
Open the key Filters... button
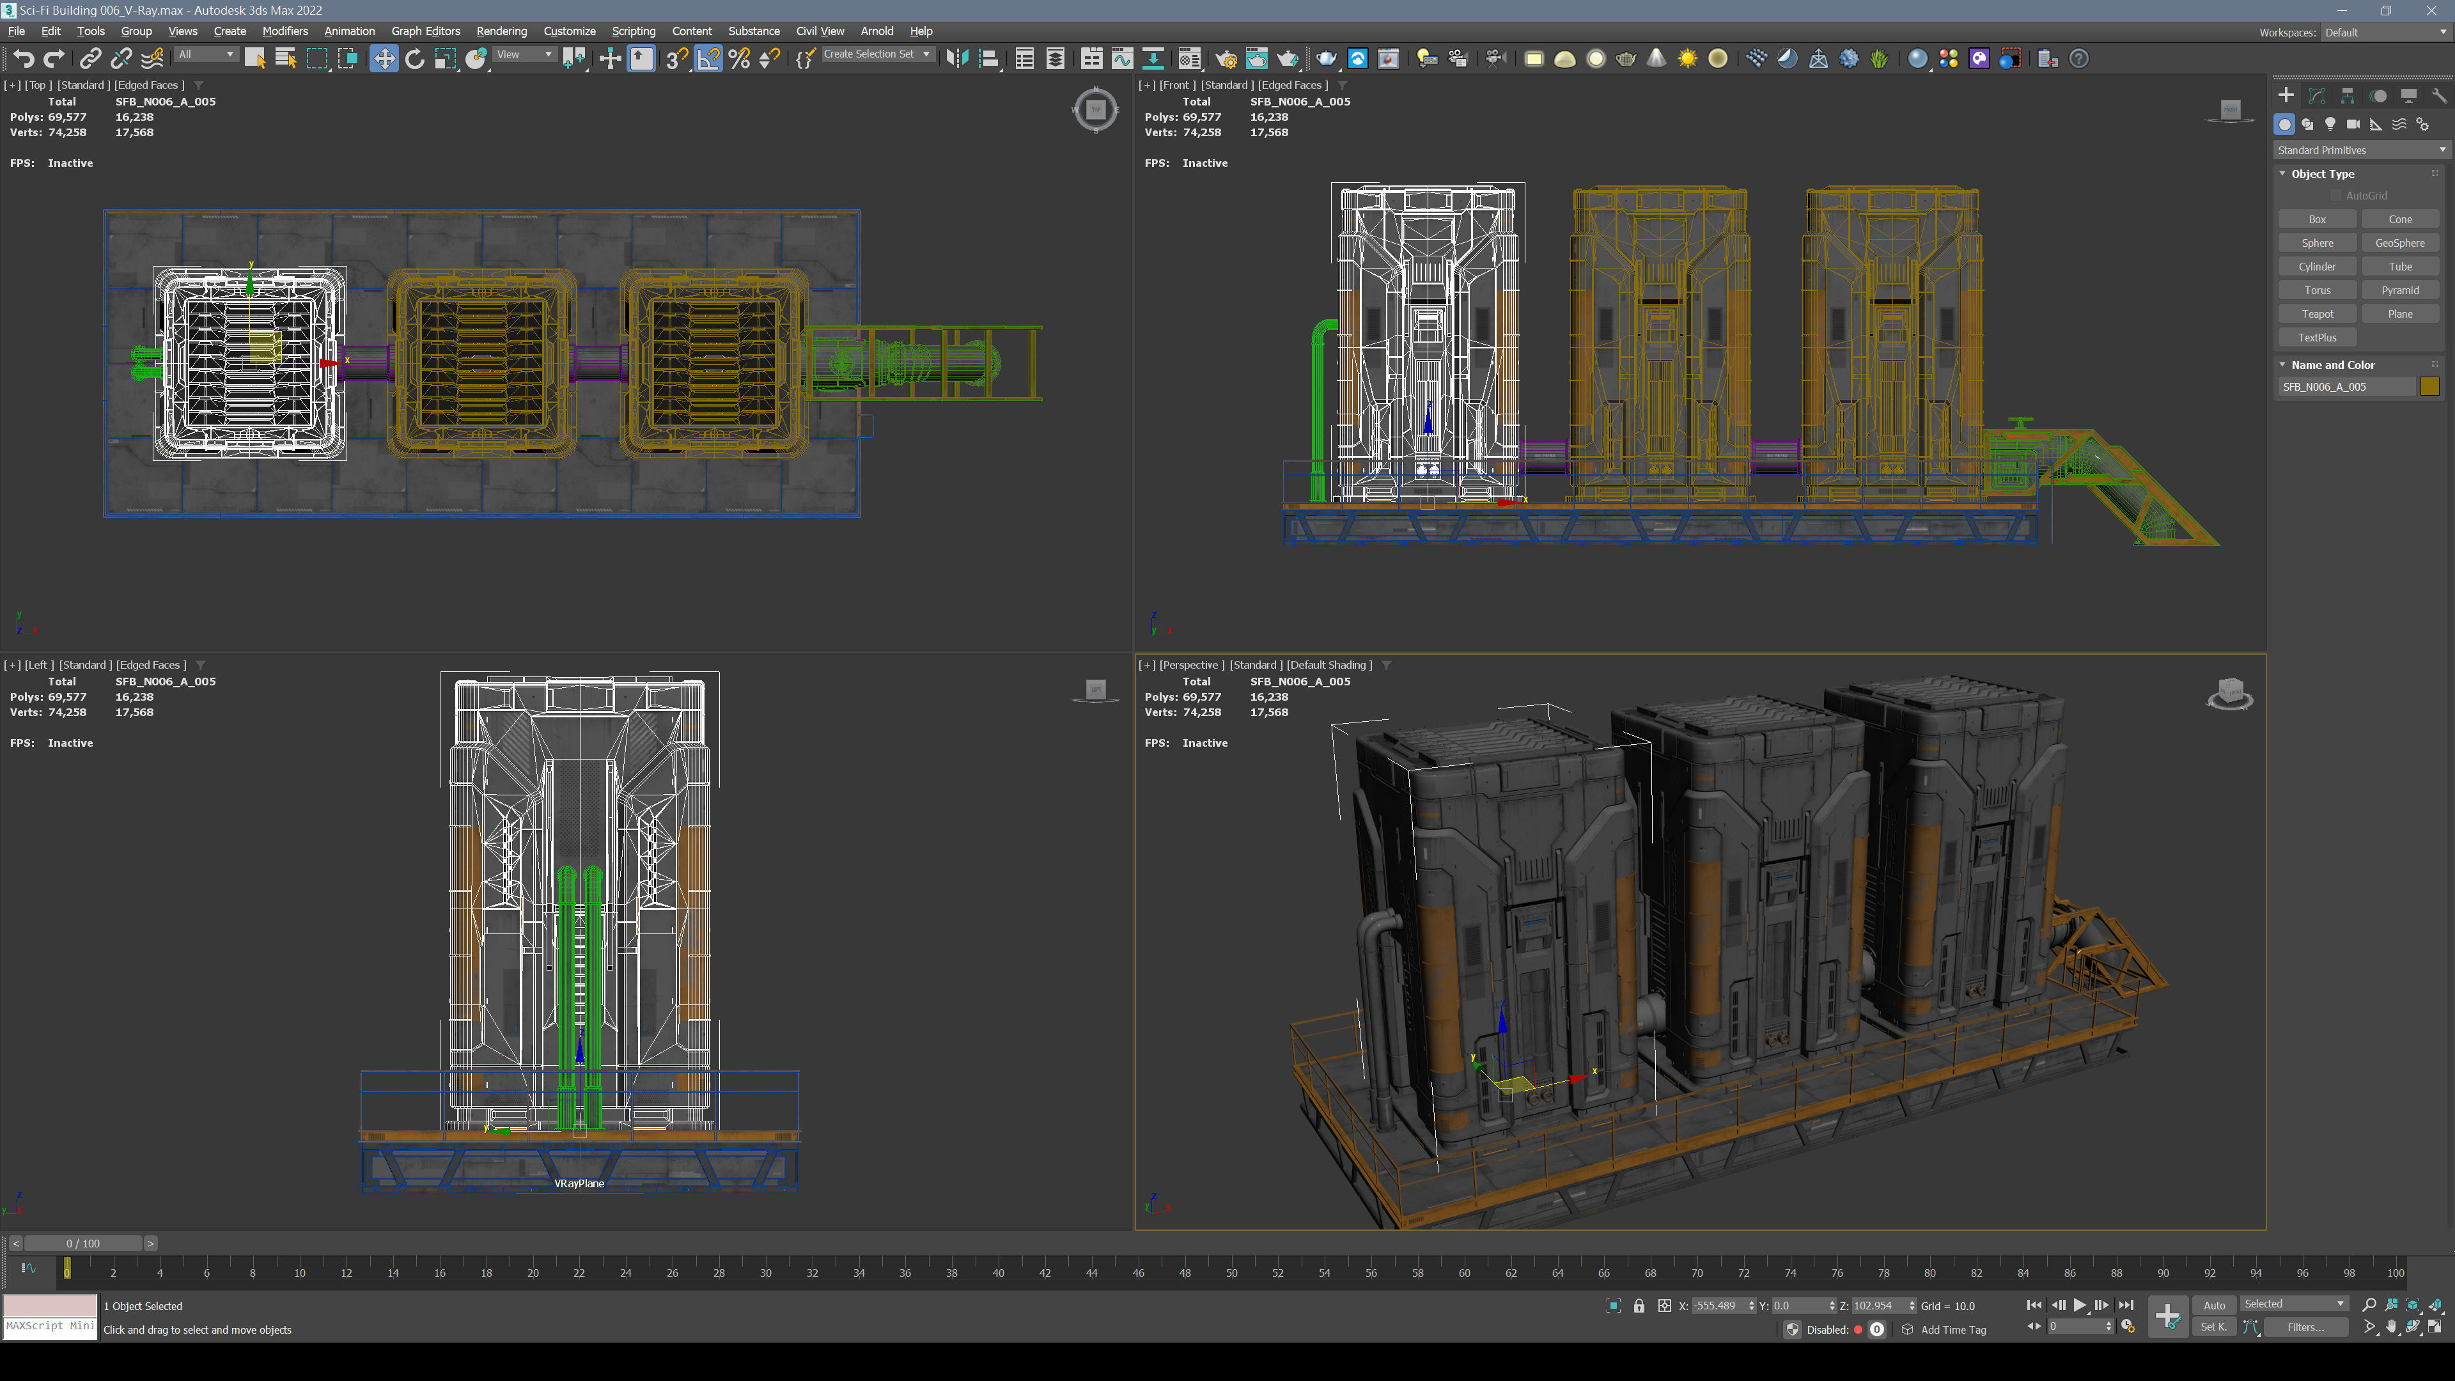click(x=2305, y=1327)
